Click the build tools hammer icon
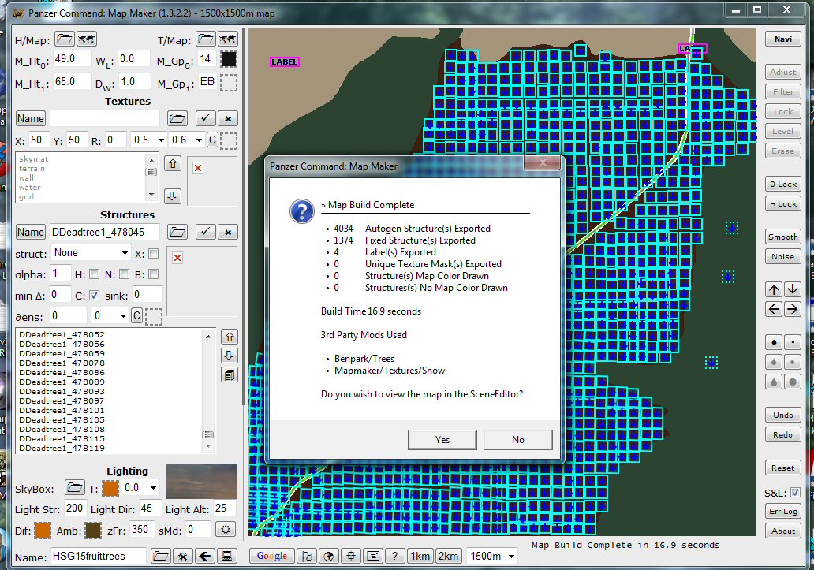Screen dimensions: 814x570 point(183,556)
